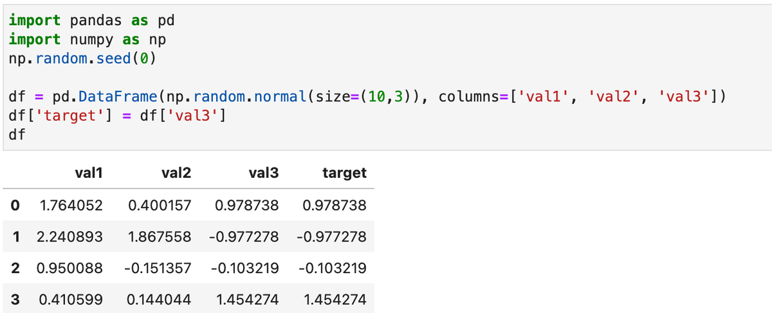Click the df['target'] assignment line

click(116, 117)
